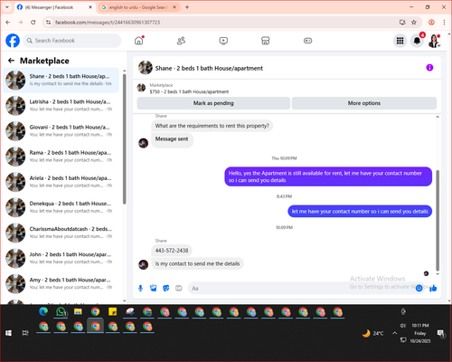Open WhatsApp from taskbar
The width and height of the screenshot is (452, 362).
coord(61,311)
